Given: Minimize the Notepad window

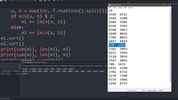Looking at the screenshot, I should coord(160,5).
